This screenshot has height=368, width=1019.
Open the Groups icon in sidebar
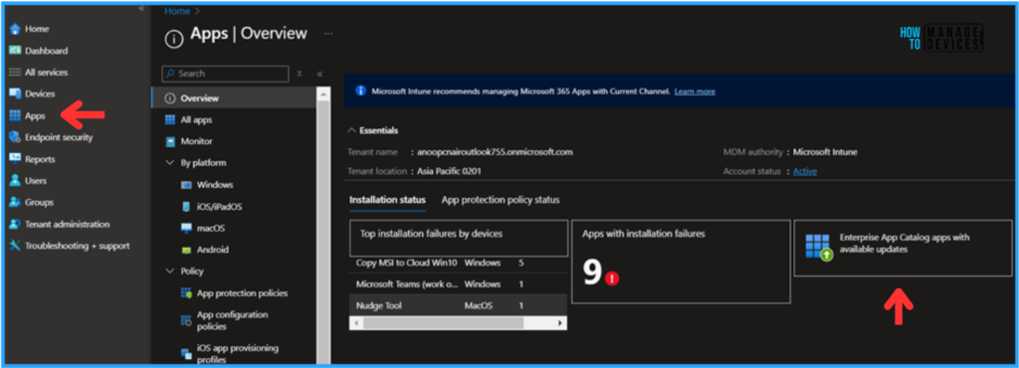point(15,202)
